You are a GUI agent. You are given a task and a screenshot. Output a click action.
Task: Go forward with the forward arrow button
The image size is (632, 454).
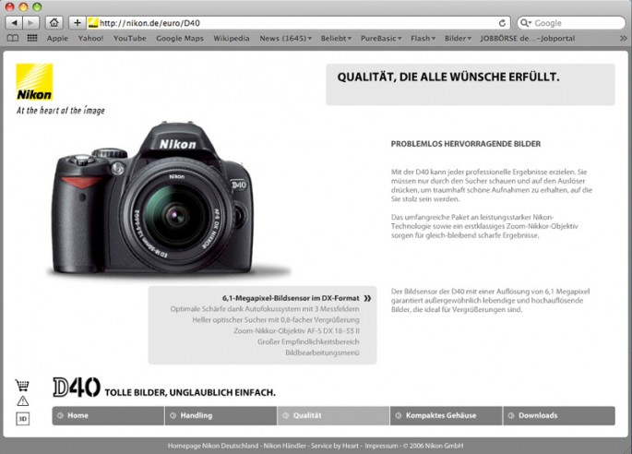(x=30, y=23)
